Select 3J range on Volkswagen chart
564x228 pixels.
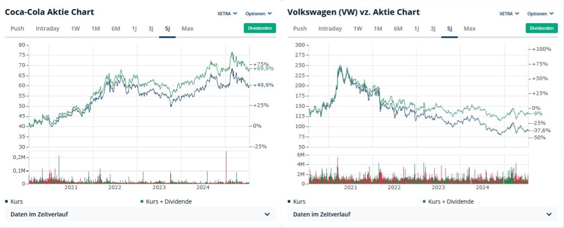click(433, 28)
